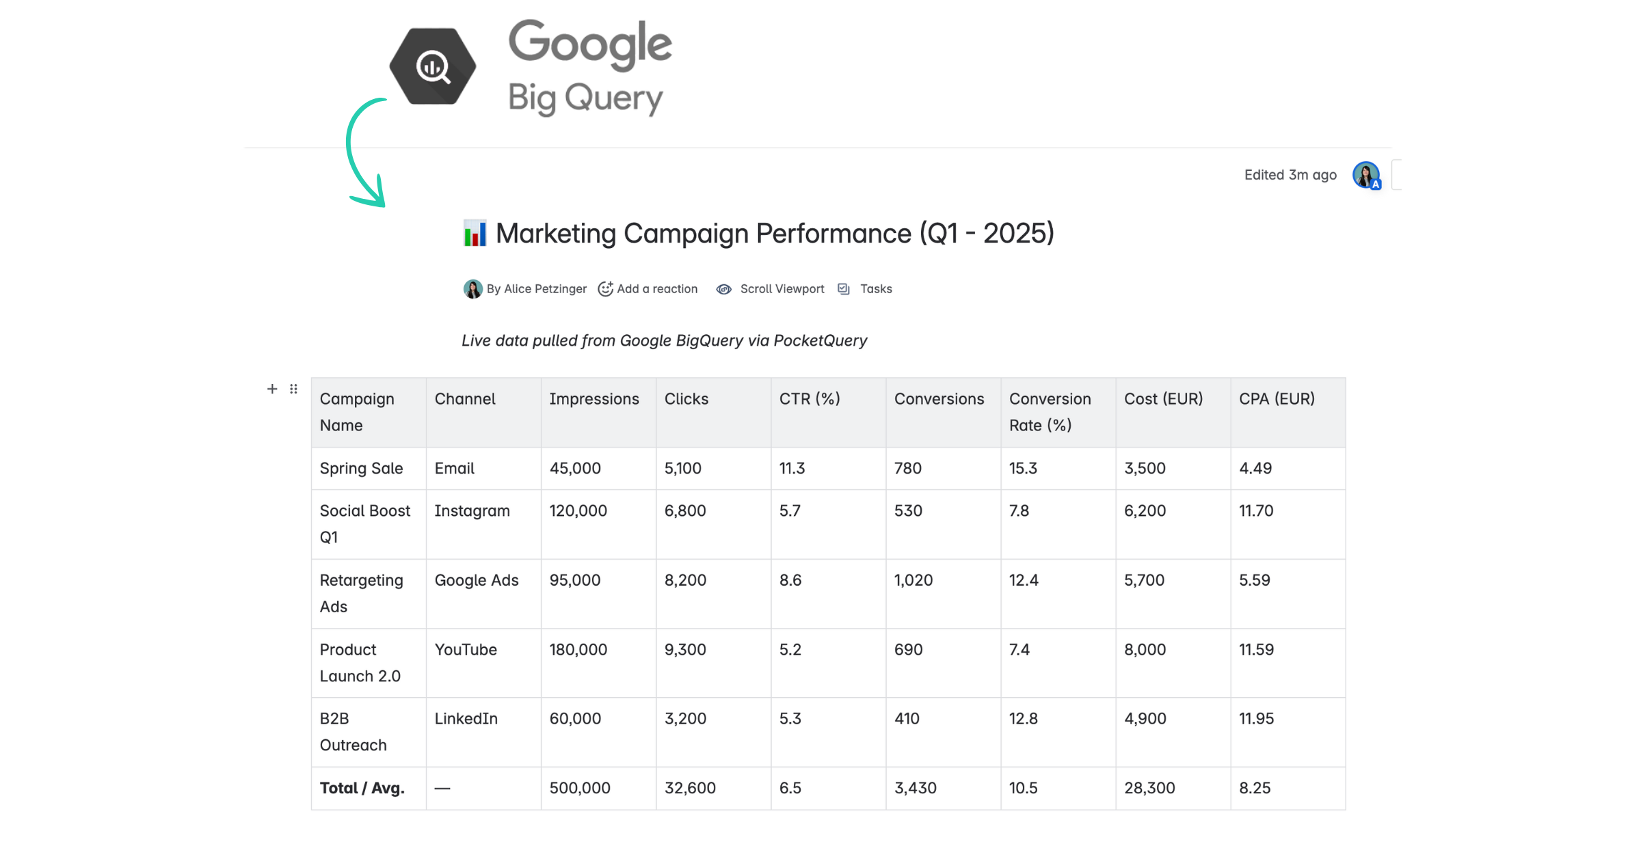Select the Social Boost Q1 campaign cell
The height and width of the screenshot is (861, 1641).
point(369,524)
